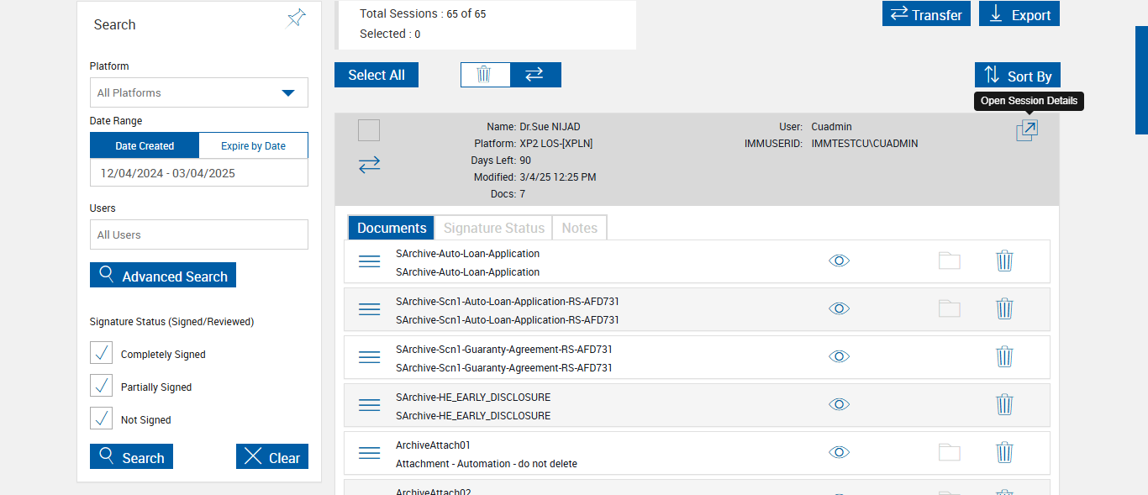Screen dimensions: 1148x495
Task: Click the All Users input field
Action: [x=199, y=234]
